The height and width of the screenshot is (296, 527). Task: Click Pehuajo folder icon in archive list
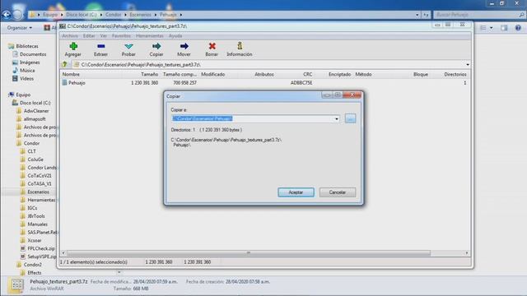coord(64,82)
